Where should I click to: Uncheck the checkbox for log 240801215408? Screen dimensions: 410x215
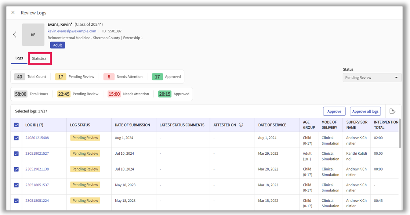coord(16,138)
